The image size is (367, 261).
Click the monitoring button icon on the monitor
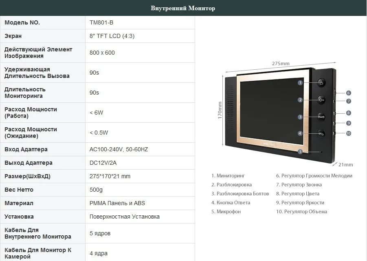pos(322,83)
